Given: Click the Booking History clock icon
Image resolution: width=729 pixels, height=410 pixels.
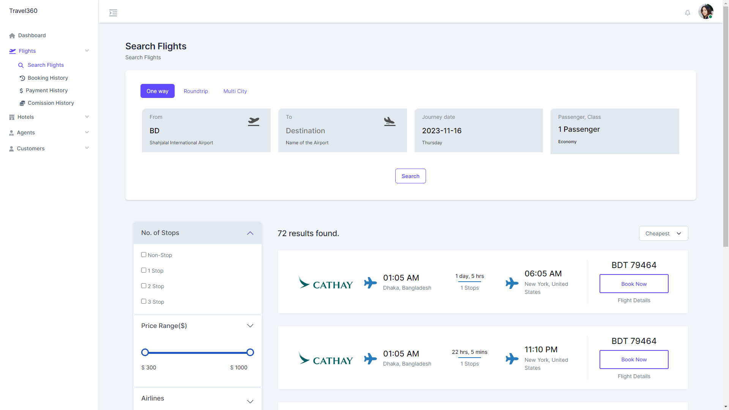Looking at the screenshot, I should coord(22,78).
